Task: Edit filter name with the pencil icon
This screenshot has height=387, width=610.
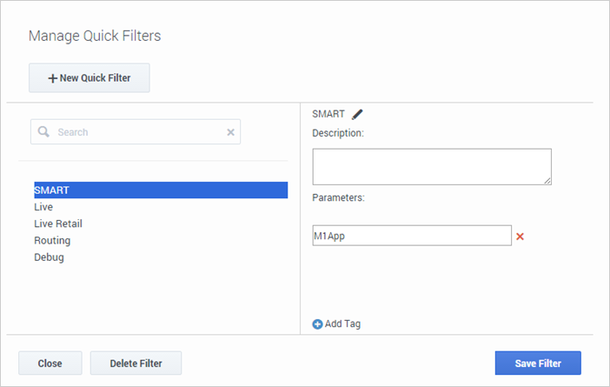Action: (x=357, y=114)
